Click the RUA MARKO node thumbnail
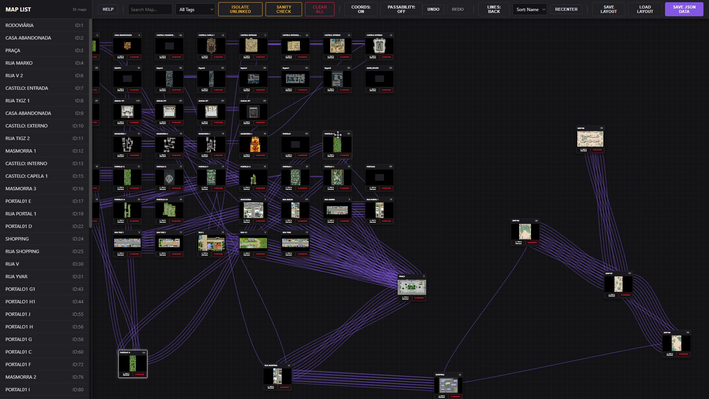Image resolution: width=709 pixels, height=399 pixels. (337, 210)
